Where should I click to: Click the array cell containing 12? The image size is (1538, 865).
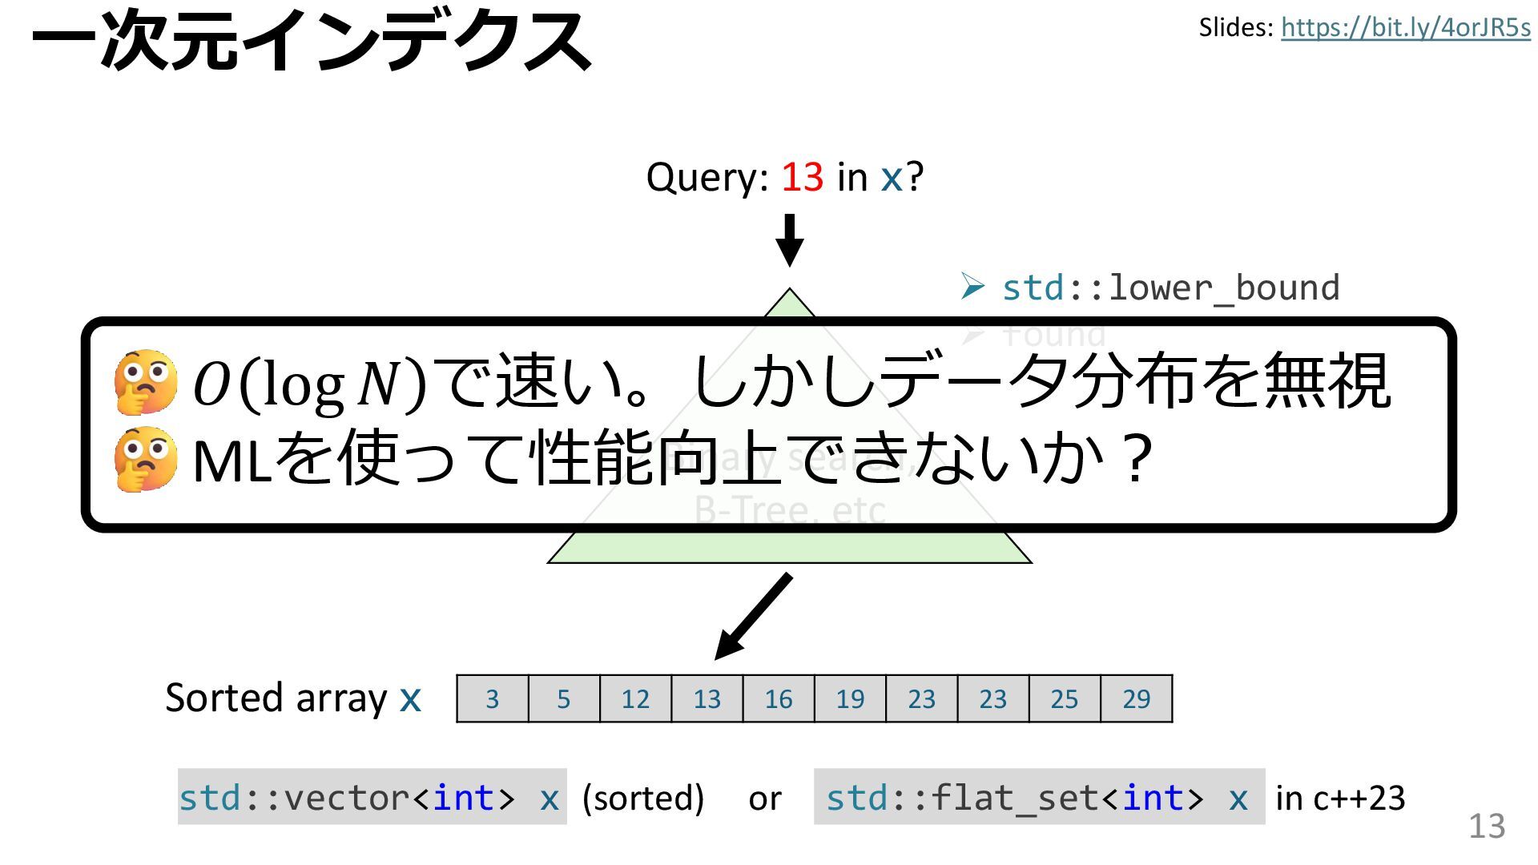[x=635, y=699]
